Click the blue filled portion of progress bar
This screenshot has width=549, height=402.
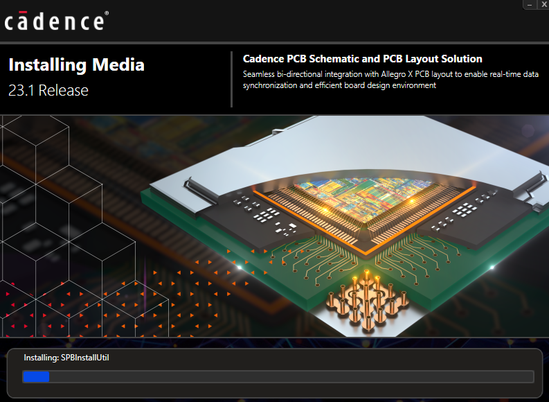click(35, 376)
